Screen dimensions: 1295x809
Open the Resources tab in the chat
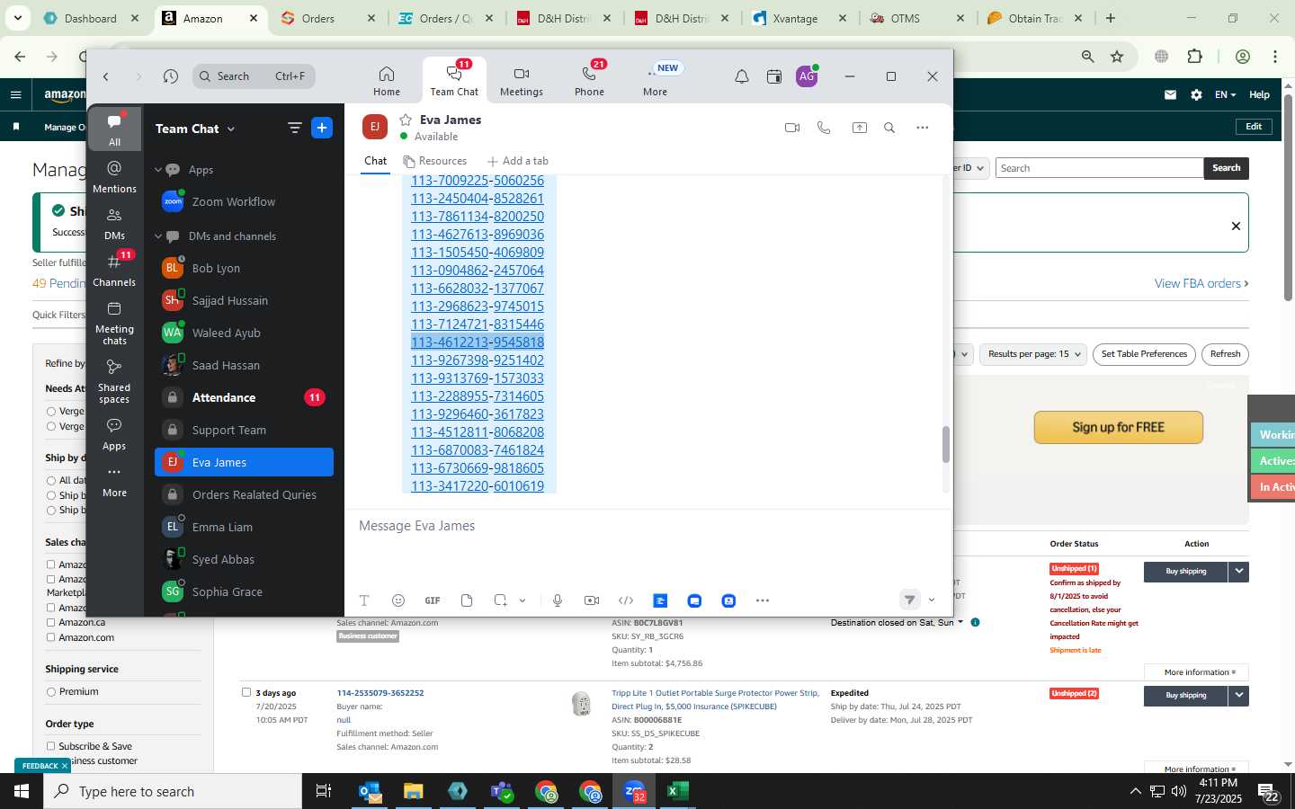click(x=435, y=161)
